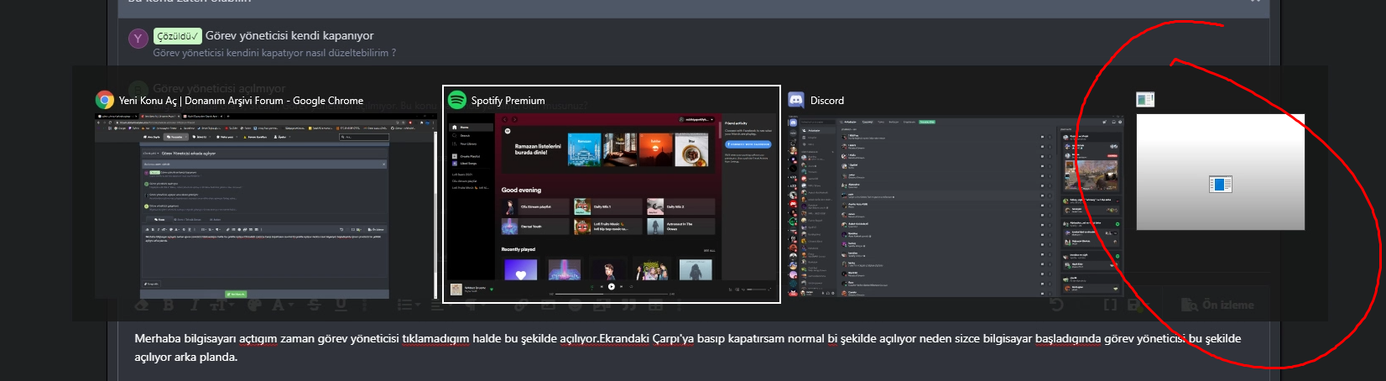This screenshot has width=1386, height=381.
Task: Click the Google Chrome icon in switcher
Action: tap(105, 100)
